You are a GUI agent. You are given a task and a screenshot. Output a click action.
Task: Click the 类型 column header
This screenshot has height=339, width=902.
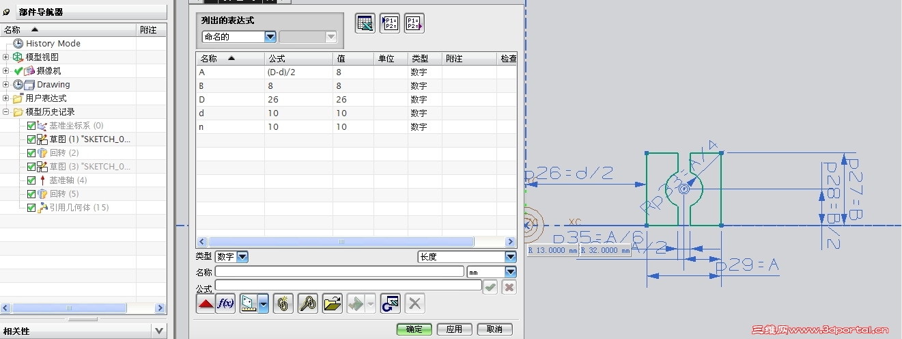tap(425, 59)
